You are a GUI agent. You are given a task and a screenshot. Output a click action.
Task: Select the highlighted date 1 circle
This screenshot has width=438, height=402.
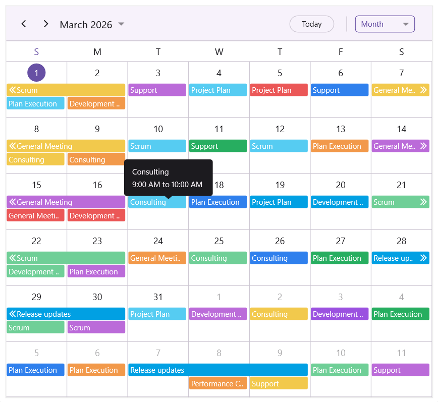tap(36, 73)
